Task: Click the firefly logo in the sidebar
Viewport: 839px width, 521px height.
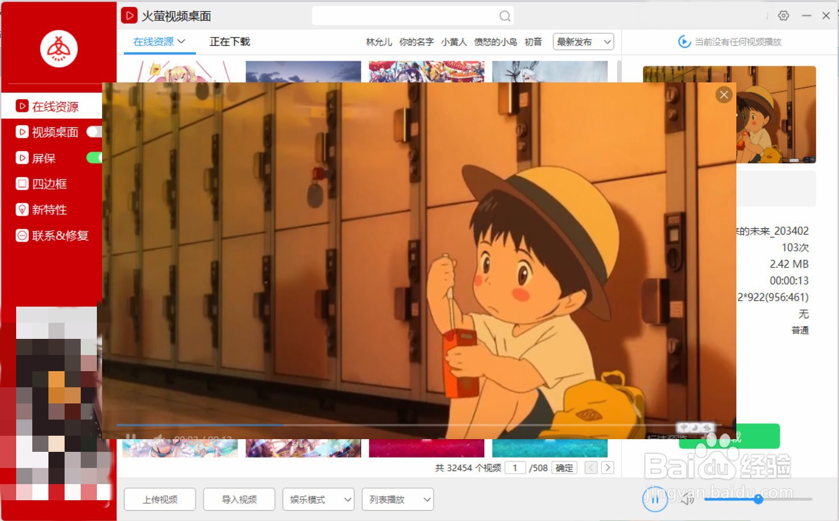Action: coord(59,48)
